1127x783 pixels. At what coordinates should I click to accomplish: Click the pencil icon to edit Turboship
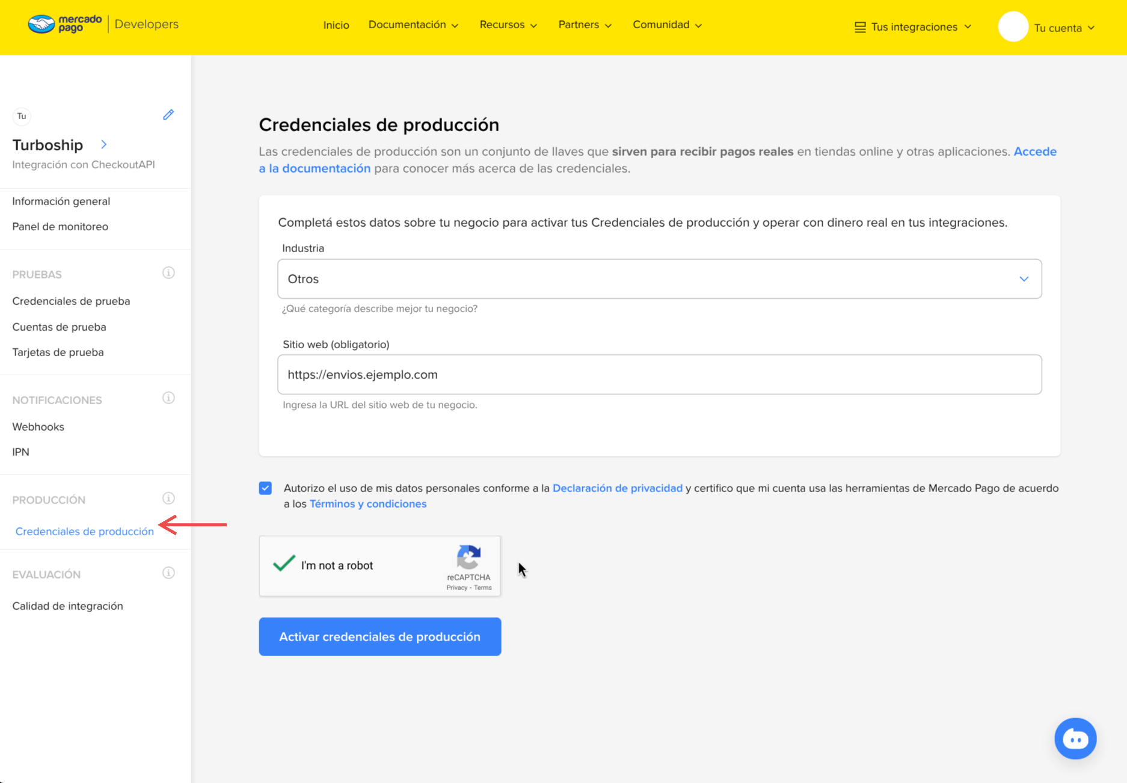168,114
